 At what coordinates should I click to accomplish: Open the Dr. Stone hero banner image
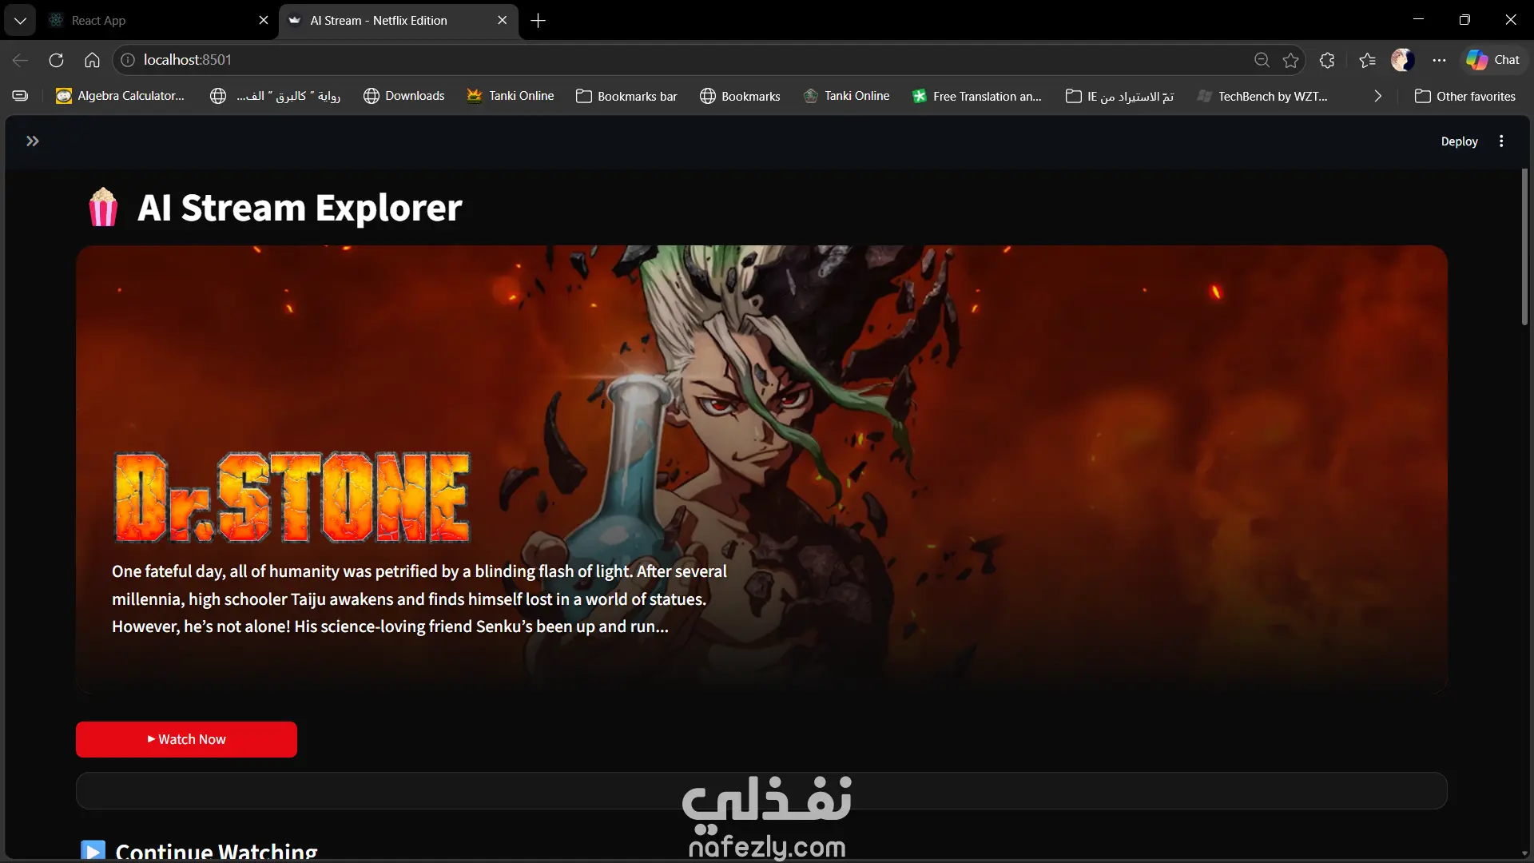[761, 469]
